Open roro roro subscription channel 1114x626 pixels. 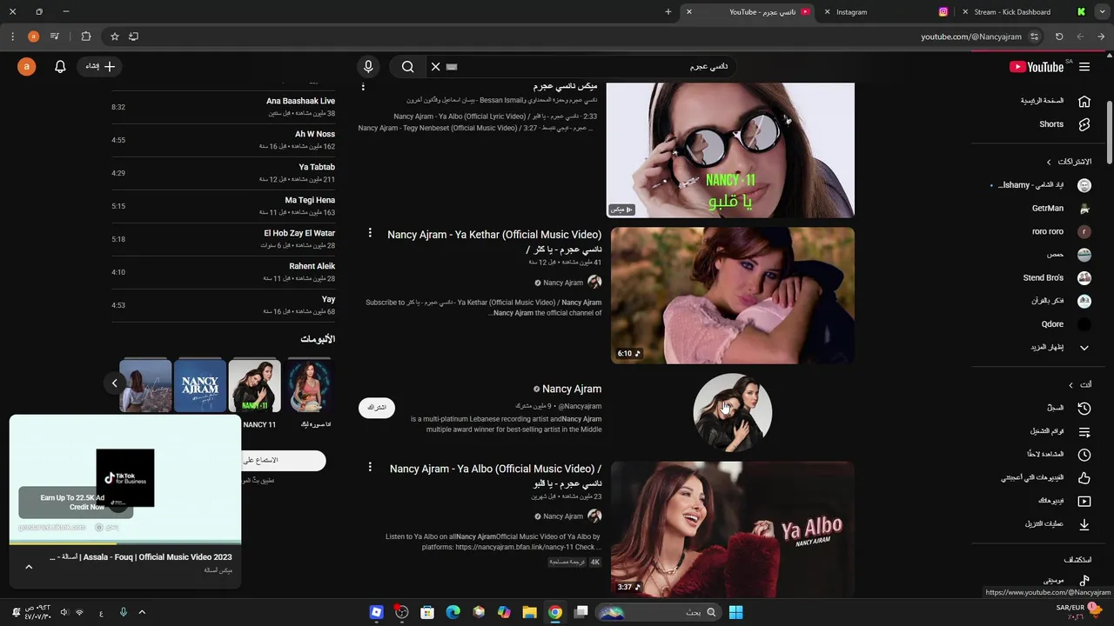1048,232
